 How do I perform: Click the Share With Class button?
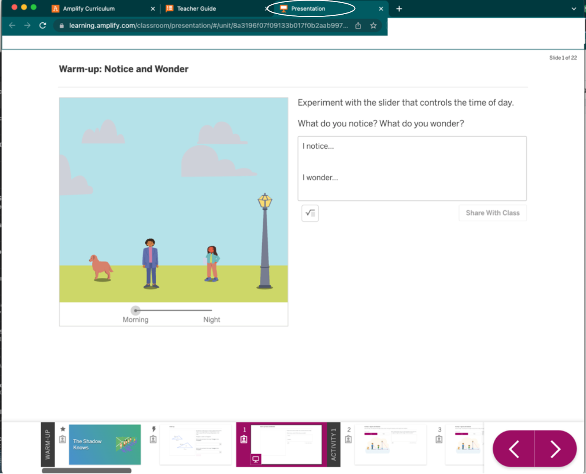(492, 213)
